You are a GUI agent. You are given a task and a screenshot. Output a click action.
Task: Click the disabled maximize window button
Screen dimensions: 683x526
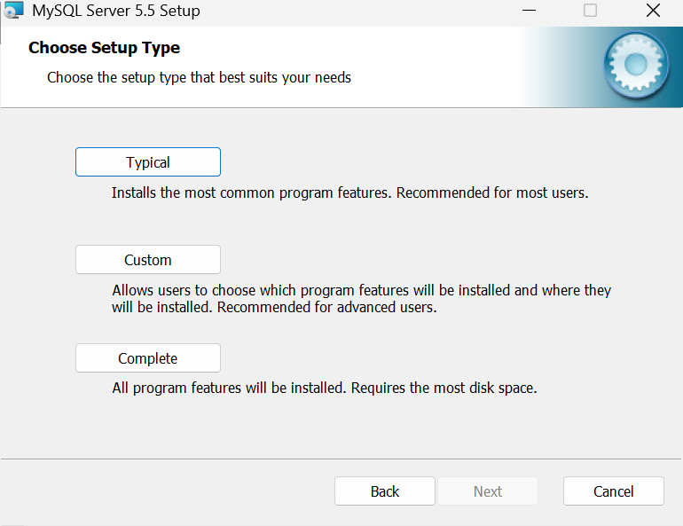tap(590, 12)
